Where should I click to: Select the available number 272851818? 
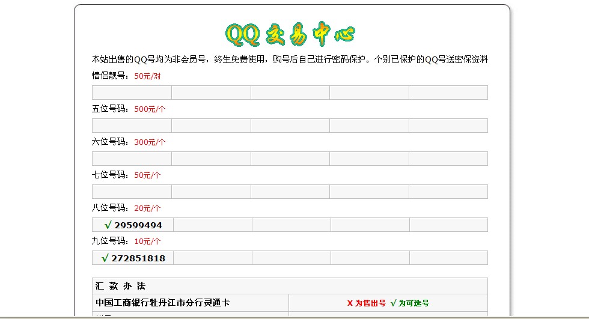pyautogui.click(x=138, y=258)
